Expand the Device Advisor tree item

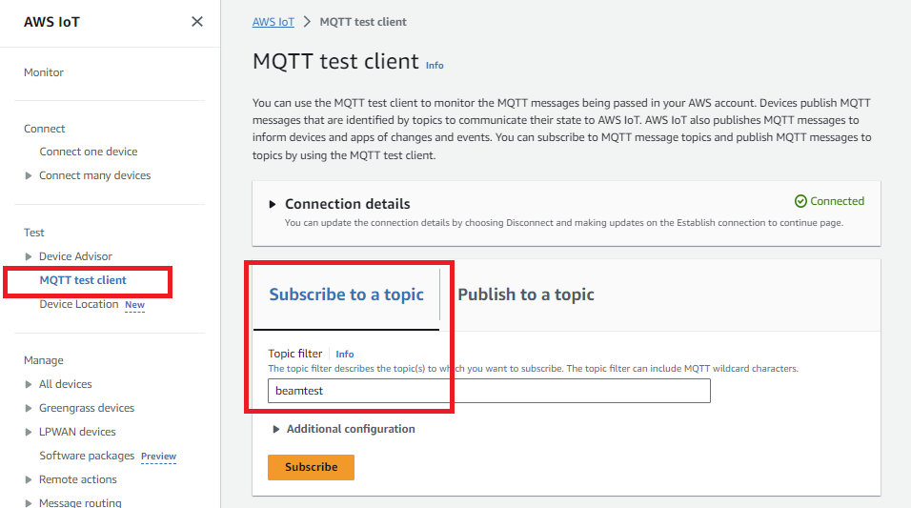(29, 256)
